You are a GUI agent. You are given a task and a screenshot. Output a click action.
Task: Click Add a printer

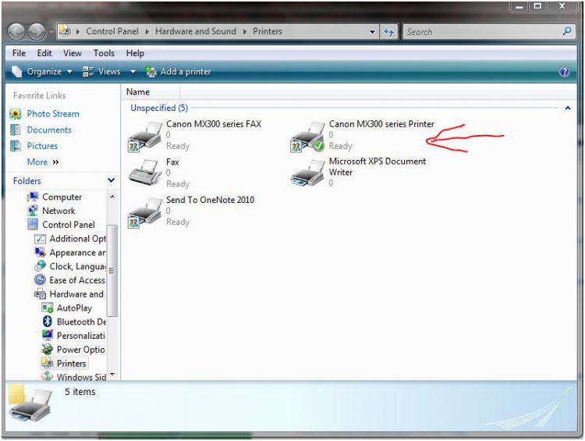[179, 71]
